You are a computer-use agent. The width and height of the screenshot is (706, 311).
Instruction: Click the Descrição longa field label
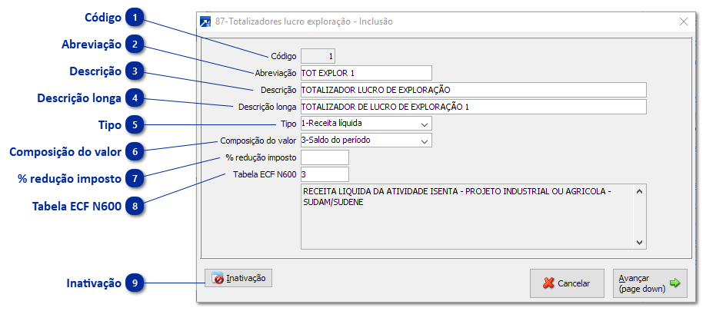(268, 107)
